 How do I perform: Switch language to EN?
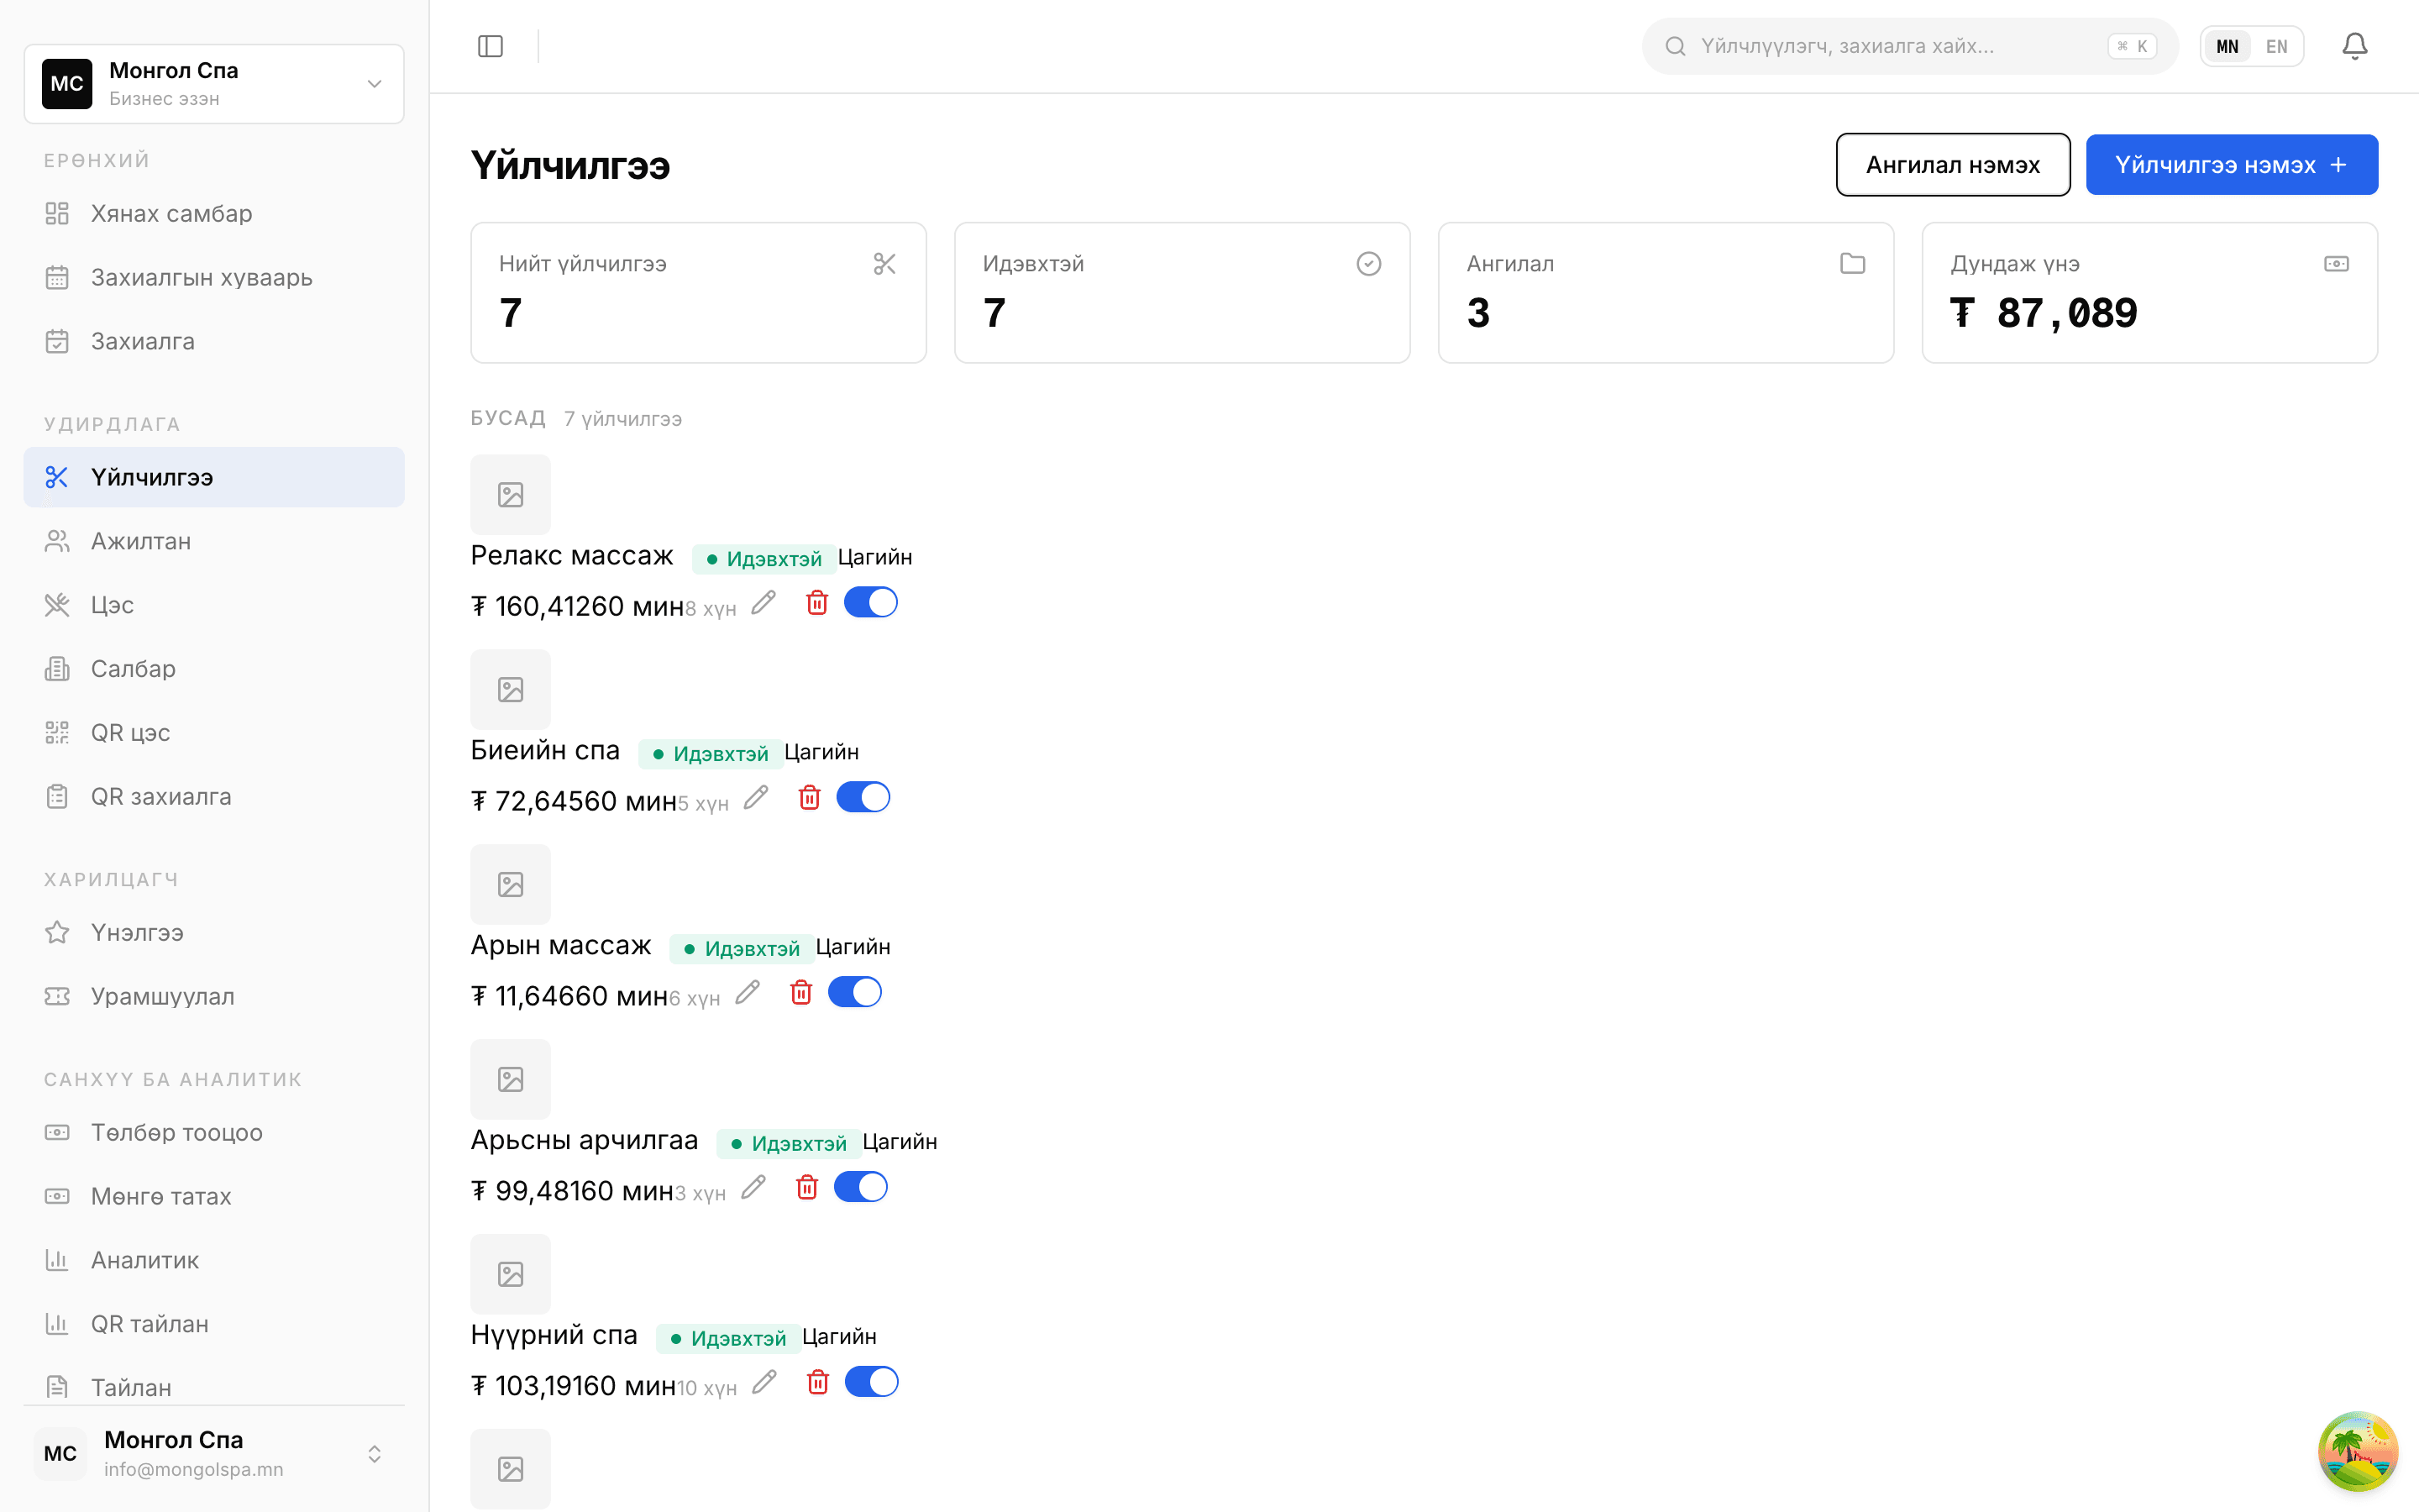(2276, 46)
